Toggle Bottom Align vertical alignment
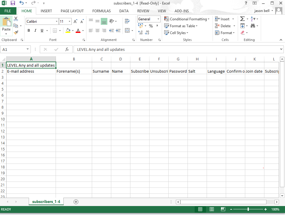The height and width of the screenshot is (215, 285). pos(104,21)
